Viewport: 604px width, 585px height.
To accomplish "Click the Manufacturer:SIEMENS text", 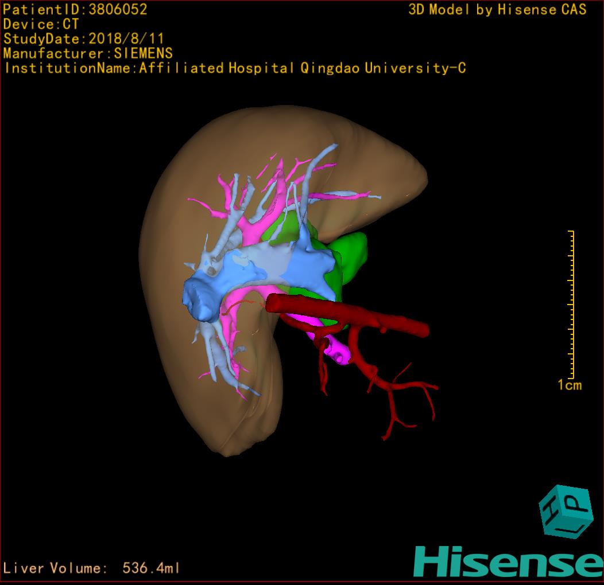I will pos(88,53).
